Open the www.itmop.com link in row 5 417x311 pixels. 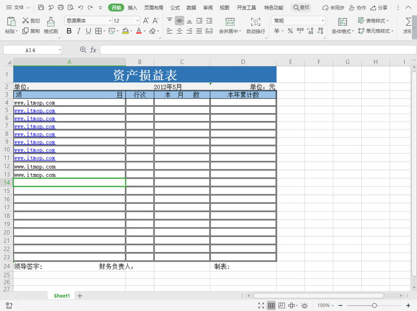(35, 111)
